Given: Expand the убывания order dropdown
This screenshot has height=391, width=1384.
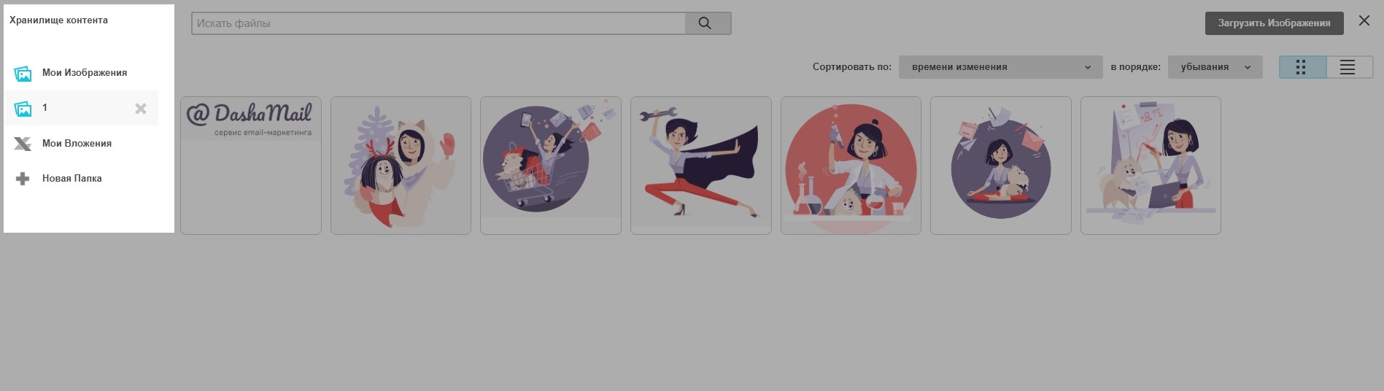Looking at the screenshot, I should point(1215,67).
